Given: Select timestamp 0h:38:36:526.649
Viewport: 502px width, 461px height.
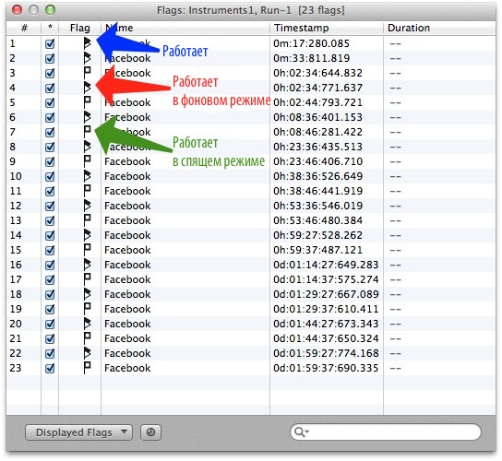Looking at the screenshot, I should click(x=317, y=176).
